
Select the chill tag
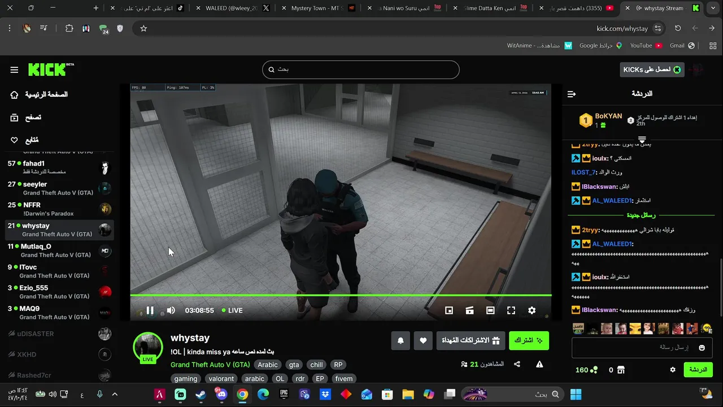[316, 365]
